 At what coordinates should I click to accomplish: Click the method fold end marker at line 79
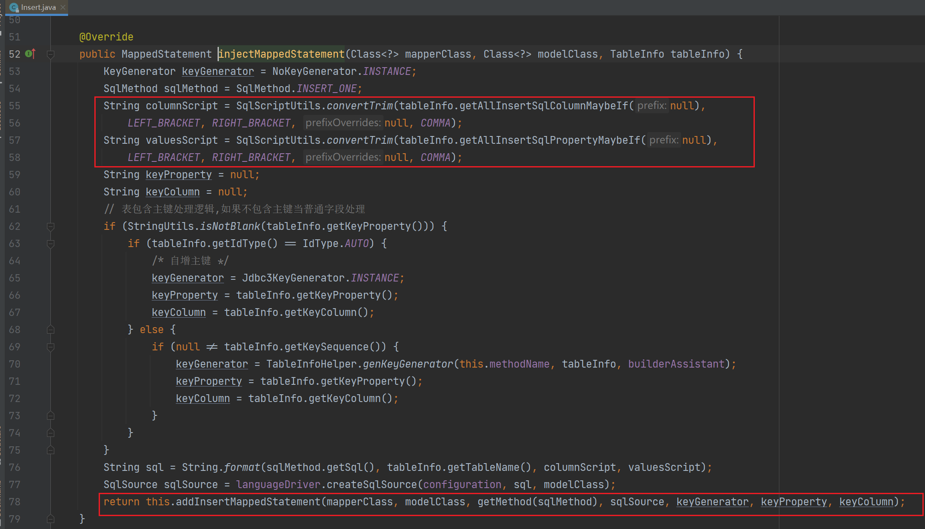click(x=50, y=519)
